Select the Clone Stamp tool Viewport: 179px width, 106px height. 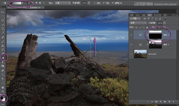[3, 45]
